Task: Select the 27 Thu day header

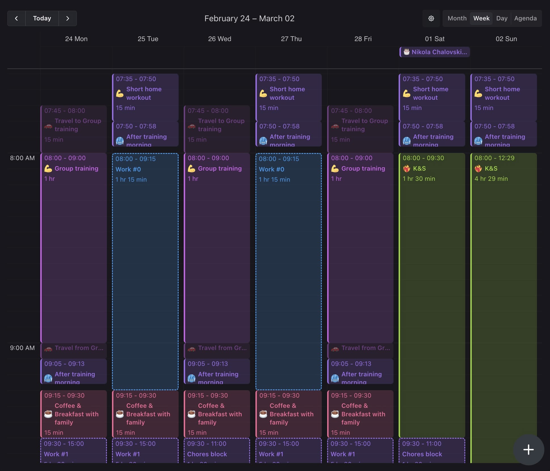Action: coord(291,39)
